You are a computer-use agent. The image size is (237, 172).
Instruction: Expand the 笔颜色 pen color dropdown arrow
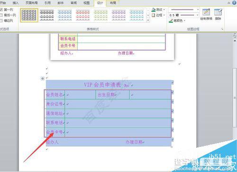184,21
